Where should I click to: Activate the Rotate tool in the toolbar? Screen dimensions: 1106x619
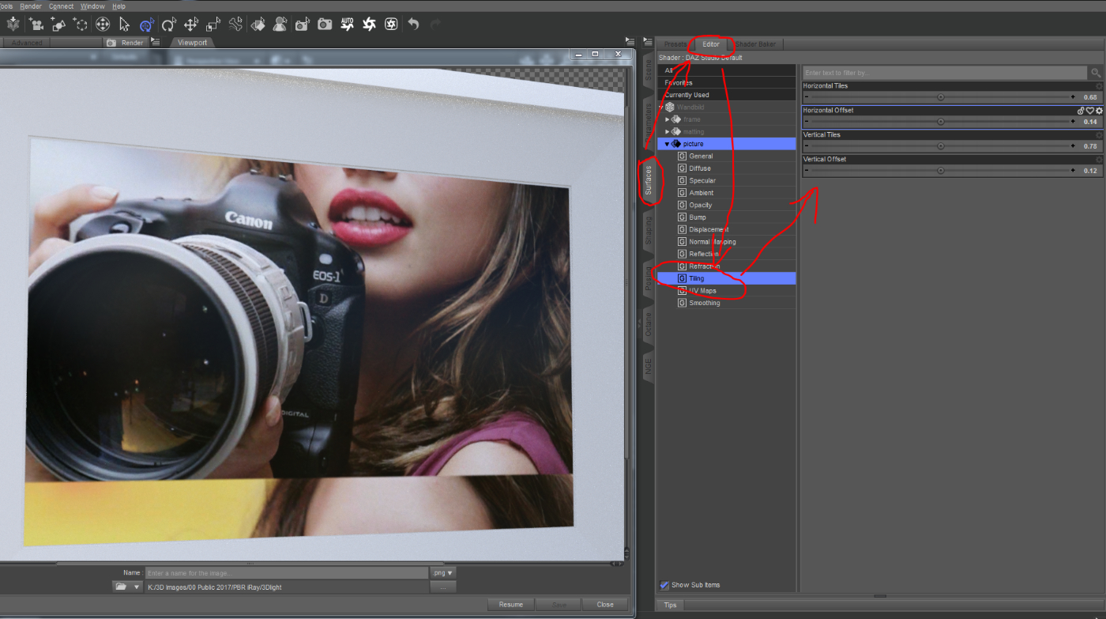pyautogui.click(x=168, y=25)
